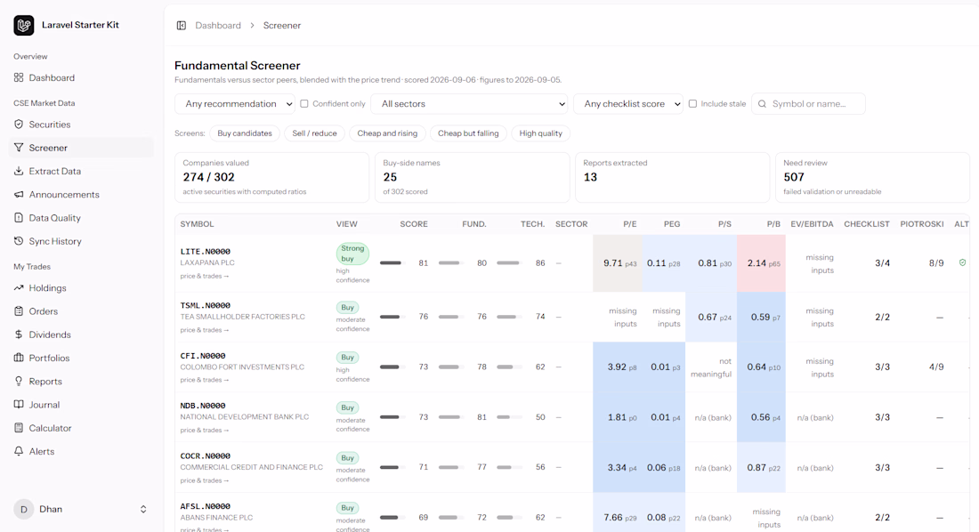This screenshot has height=532, width=979.
Task: Apply the High quality screen filter
Action: coord(541,133)
